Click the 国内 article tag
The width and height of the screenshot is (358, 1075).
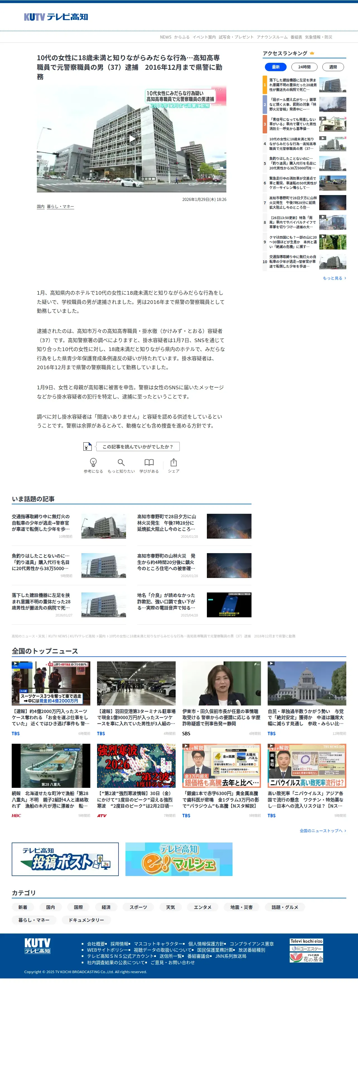pos(40,207)
